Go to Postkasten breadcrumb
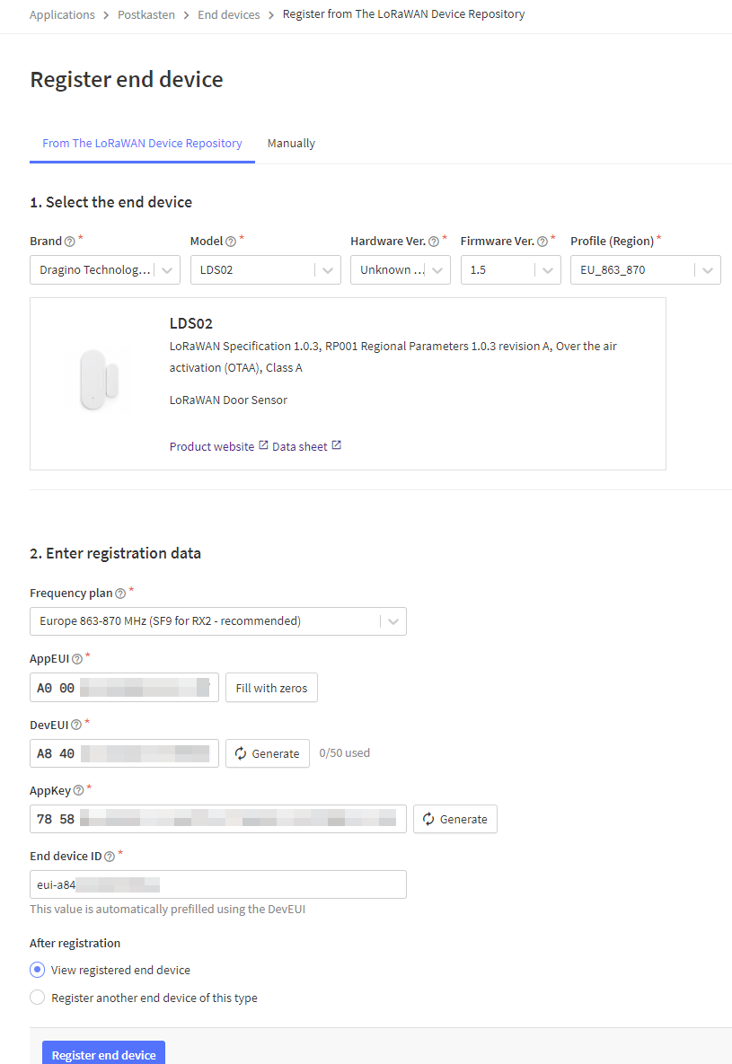This screenshot has width=732, height=1064. (146, 15)
